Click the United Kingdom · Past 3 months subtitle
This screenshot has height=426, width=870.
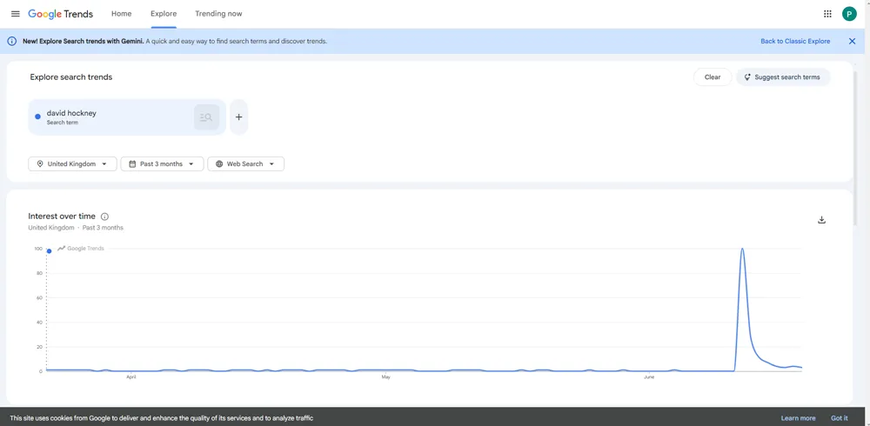[x=76, y=228]
